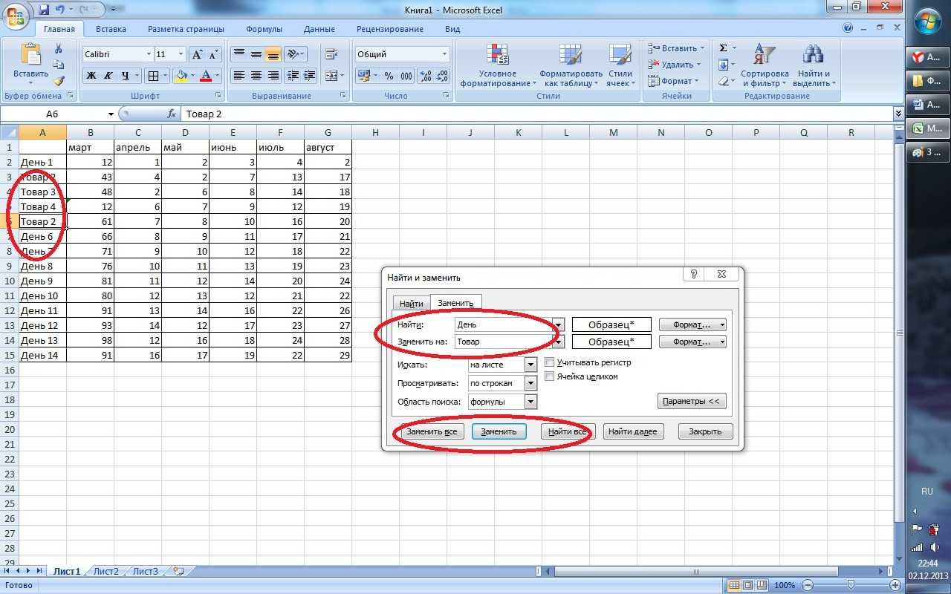
Task: Click the Заменить на input field
Action: point(503,342)
